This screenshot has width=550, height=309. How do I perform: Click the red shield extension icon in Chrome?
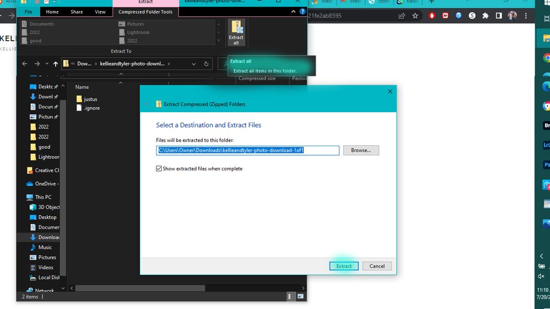point(432,16)
